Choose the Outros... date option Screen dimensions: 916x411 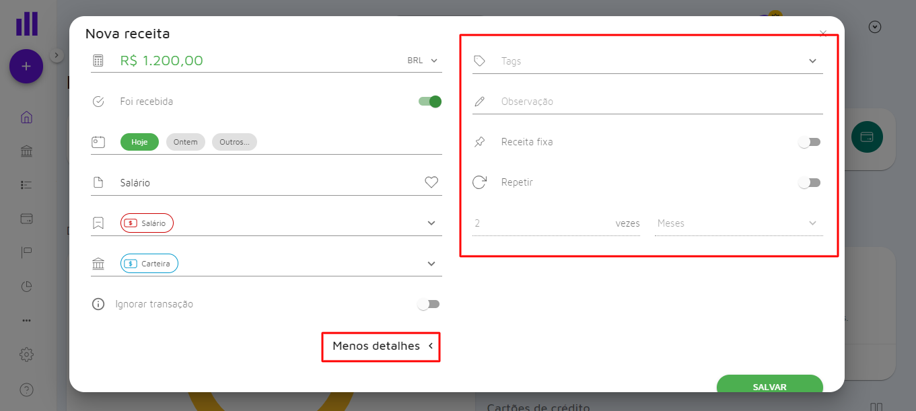[x=234, y=142]
